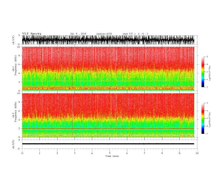Click the log(PSD) label beside ch.2 color bar
Viewport: 222px width, 172px height.
pos(210,119)
